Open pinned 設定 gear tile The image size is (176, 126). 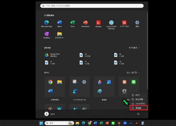(x=137, y=24)
